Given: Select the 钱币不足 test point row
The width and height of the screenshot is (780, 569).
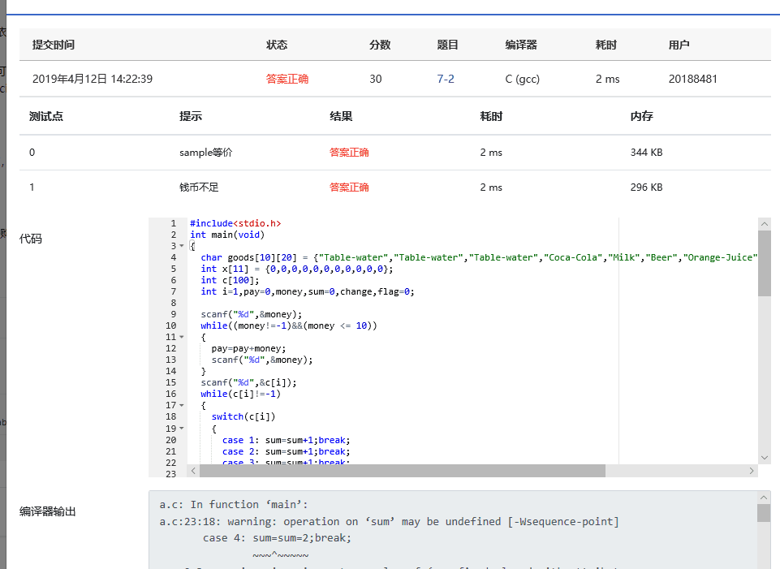Looking at the screenshot, I should (199, 187).
